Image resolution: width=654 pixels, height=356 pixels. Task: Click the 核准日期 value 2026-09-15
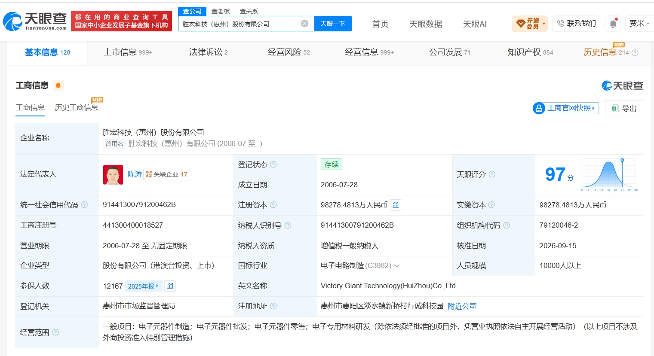point(558,246)
